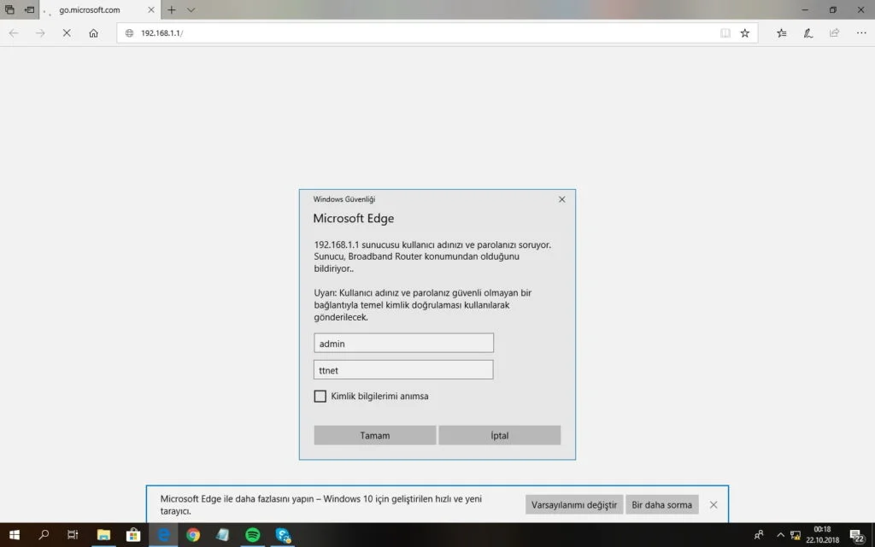
Task: Add page to favorites star
Action: pyautogui.click(x=744, y=33)
